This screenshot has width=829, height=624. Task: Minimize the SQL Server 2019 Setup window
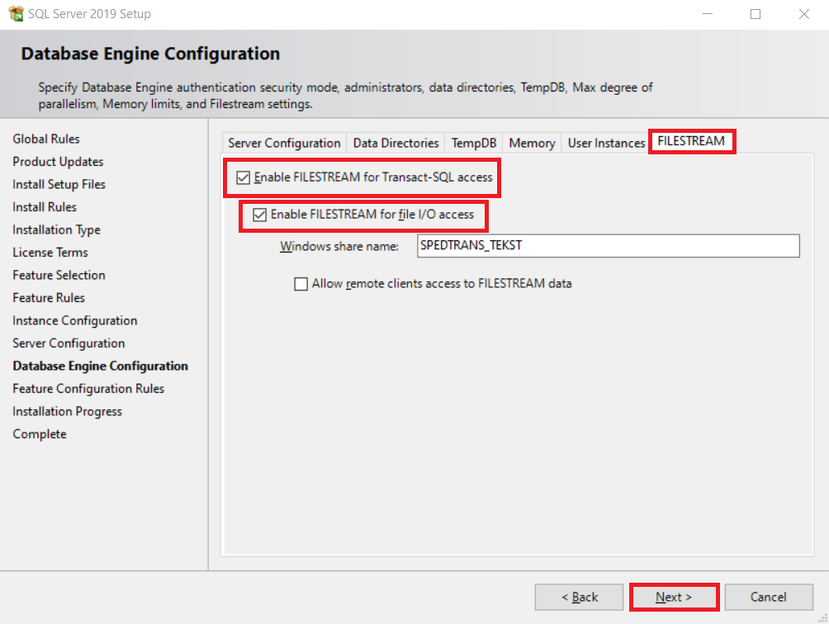pos(708,14)
